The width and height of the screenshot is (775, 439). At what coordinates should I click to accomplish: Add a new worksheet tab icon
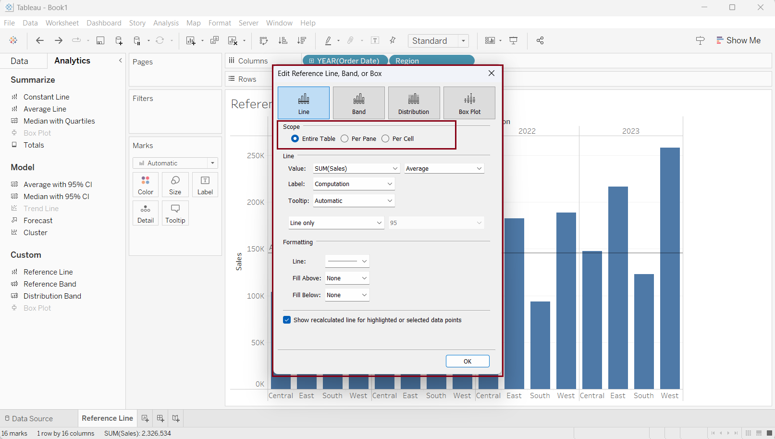pos(145,418)
